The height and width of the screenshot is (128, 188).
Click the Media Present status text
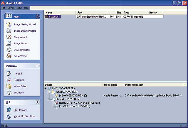point(113,95)
